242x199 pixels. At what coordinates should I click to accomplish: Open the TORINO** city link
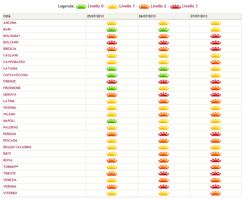(x=11, y=167)
